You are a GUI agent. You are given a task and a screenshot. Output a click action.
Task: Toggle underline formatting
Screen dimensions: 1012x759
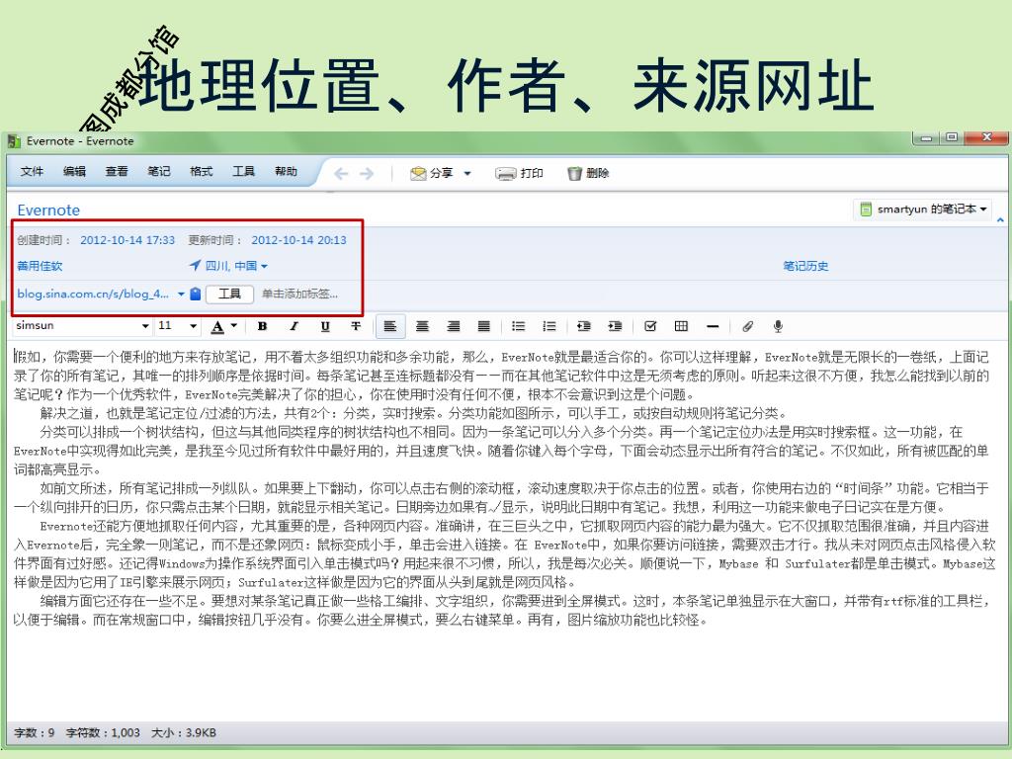(325, 326)
